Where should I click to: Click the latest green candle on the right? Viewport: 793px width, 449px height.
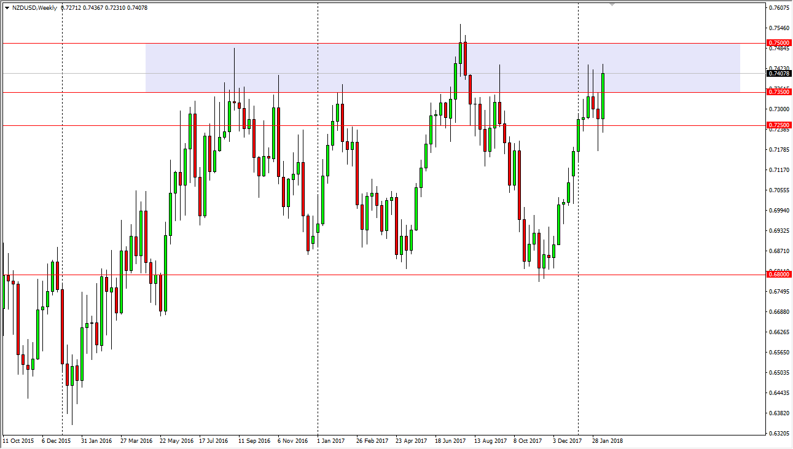click(603, 96)
